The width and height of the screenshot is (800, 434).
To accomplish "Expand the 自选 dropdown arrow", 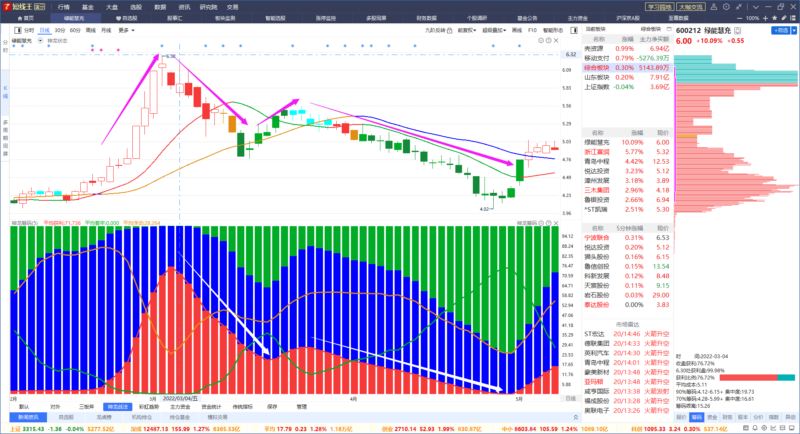I will point(794,30).
